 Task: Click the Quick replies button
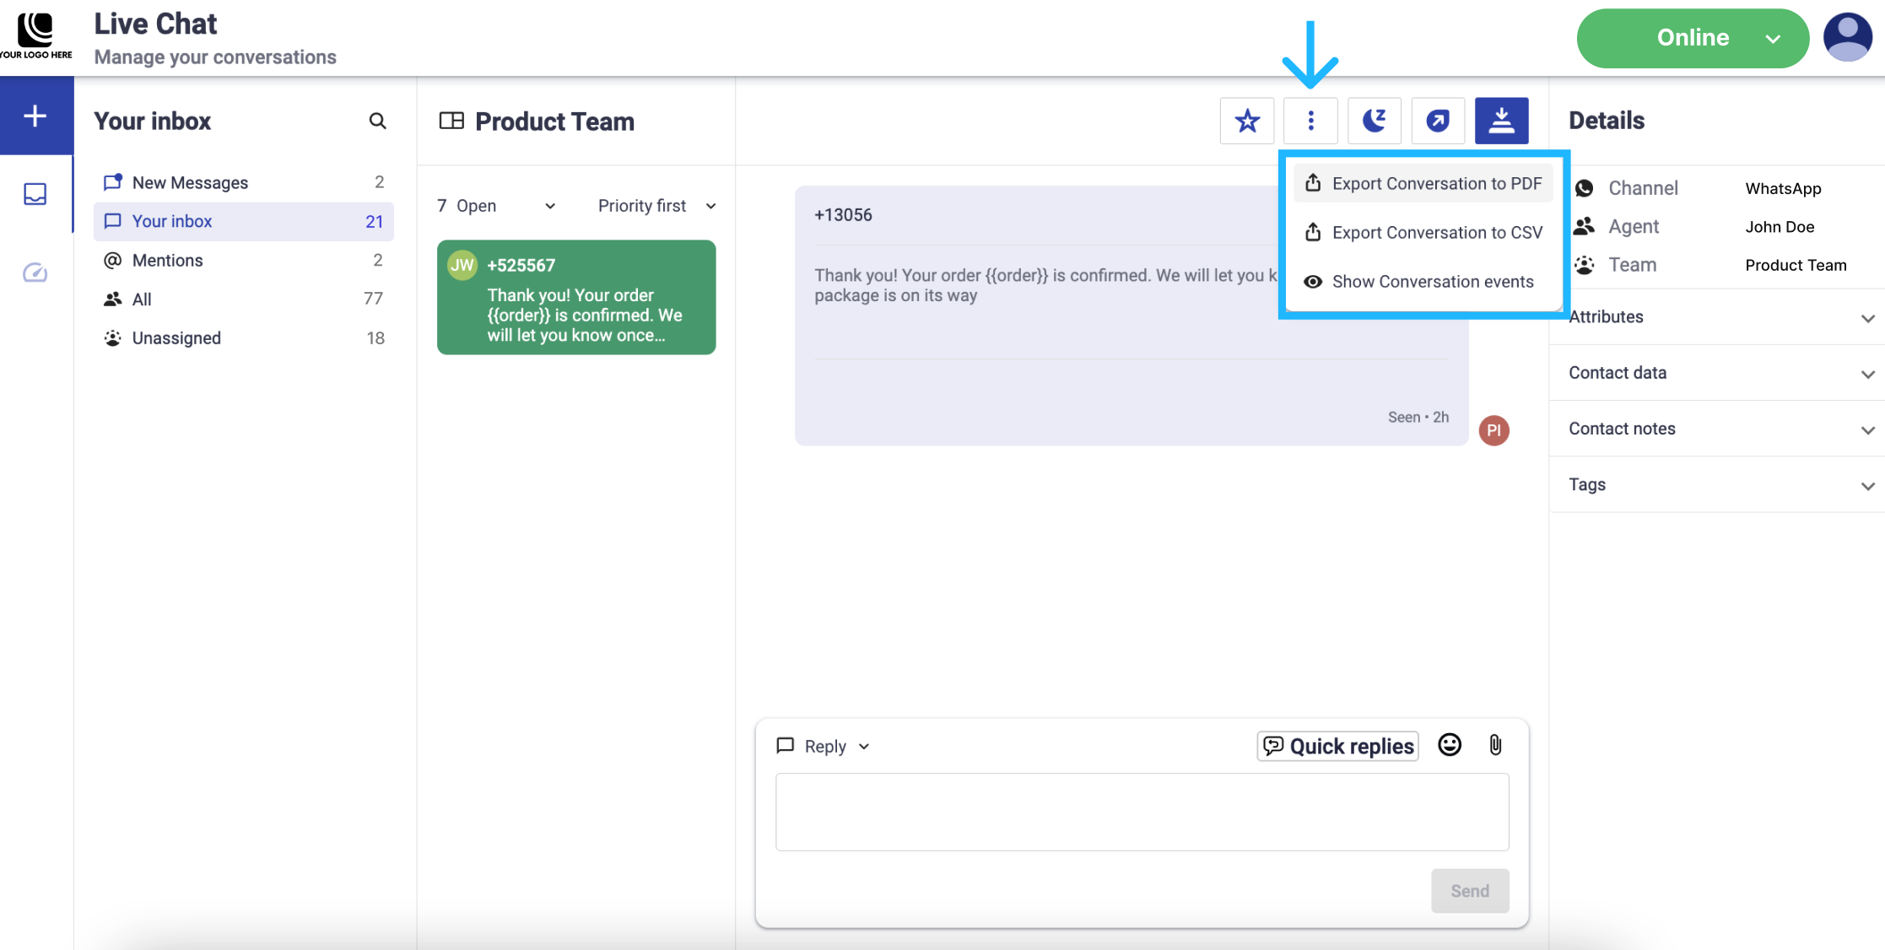coord(1337,746)
